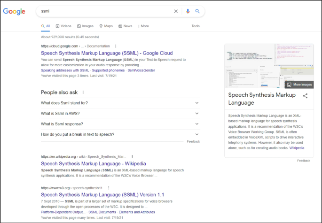The height and width of the screenshot is (223, 322).
Task: Click Feedback under the knowledge panel
Action: click(304, 161)
